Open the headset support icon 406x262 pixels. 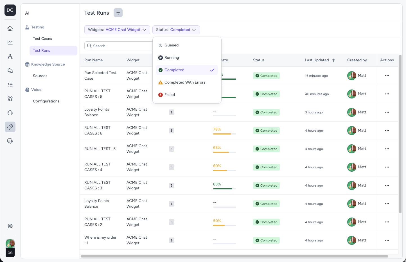pyautogui.click(x=10, y=113)
